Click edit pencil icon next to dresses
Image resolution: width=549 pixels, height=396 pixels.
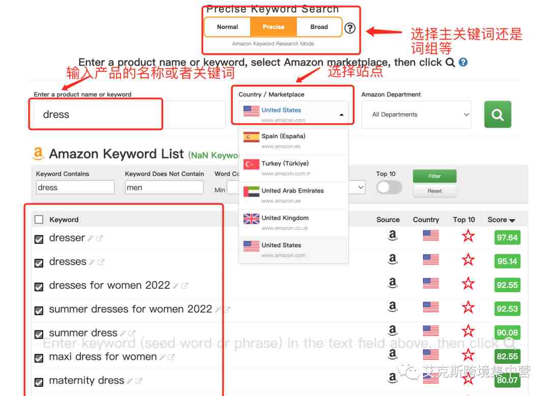pyautogui.click(x=91, y=262)
